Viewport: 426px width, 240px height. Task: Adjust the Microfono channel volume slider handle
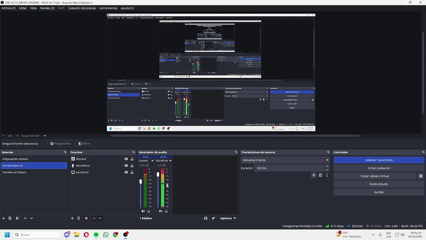click(158, 174)
